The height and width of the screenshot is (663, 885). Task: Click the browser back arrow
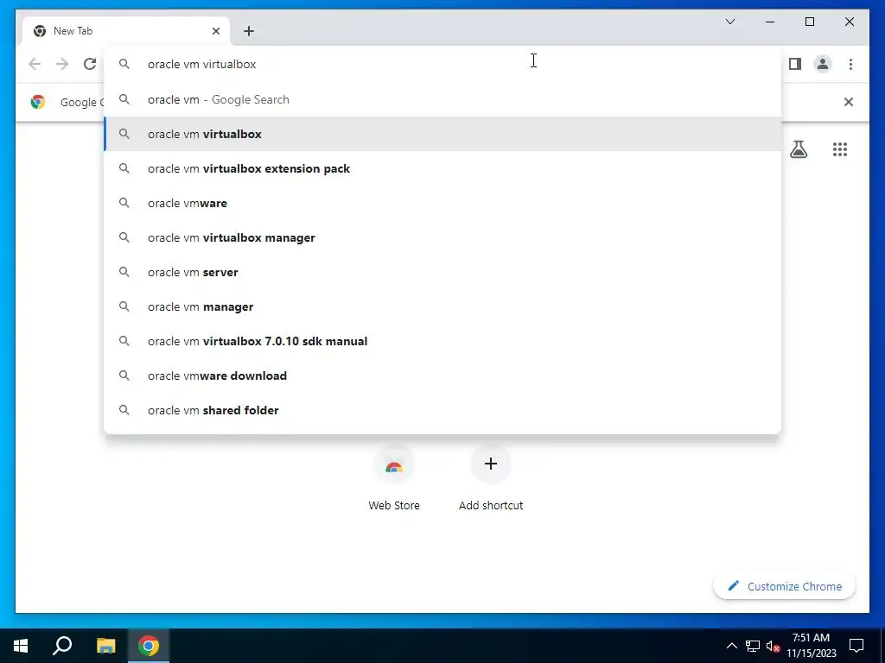pyautogui.click(x=35, y=64)
